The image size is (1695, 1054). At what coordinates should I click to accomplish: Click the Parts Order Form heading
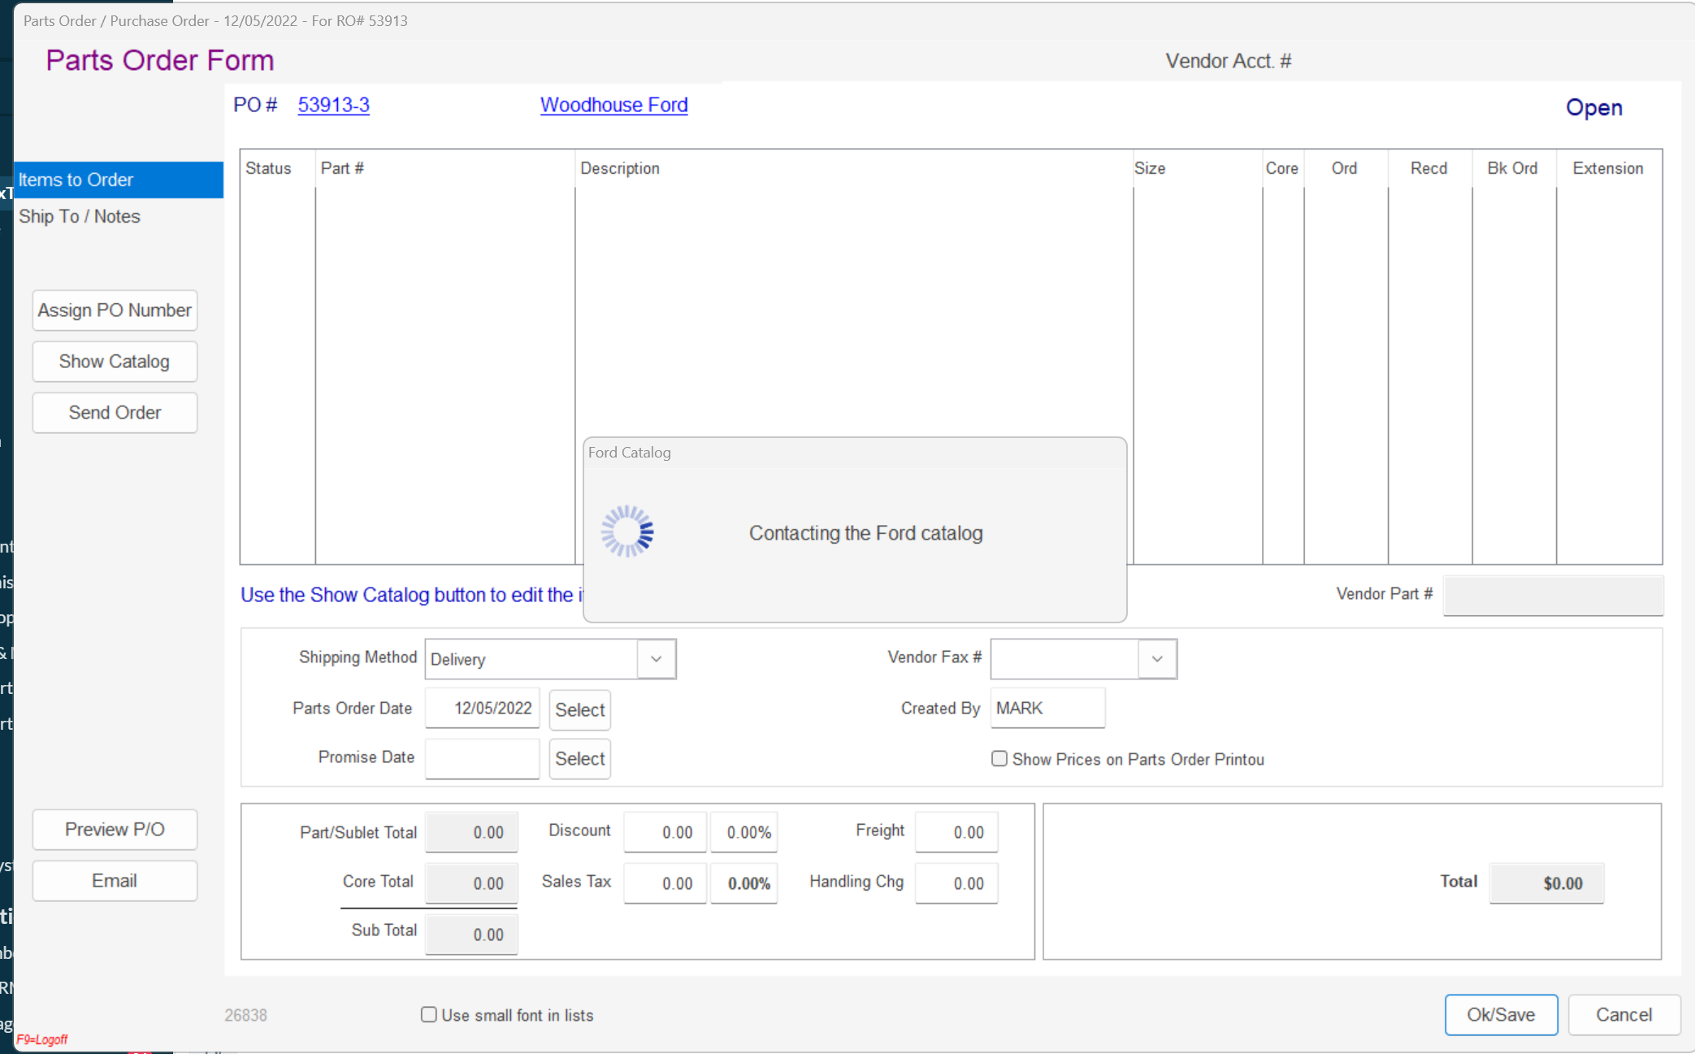point(160,60)
